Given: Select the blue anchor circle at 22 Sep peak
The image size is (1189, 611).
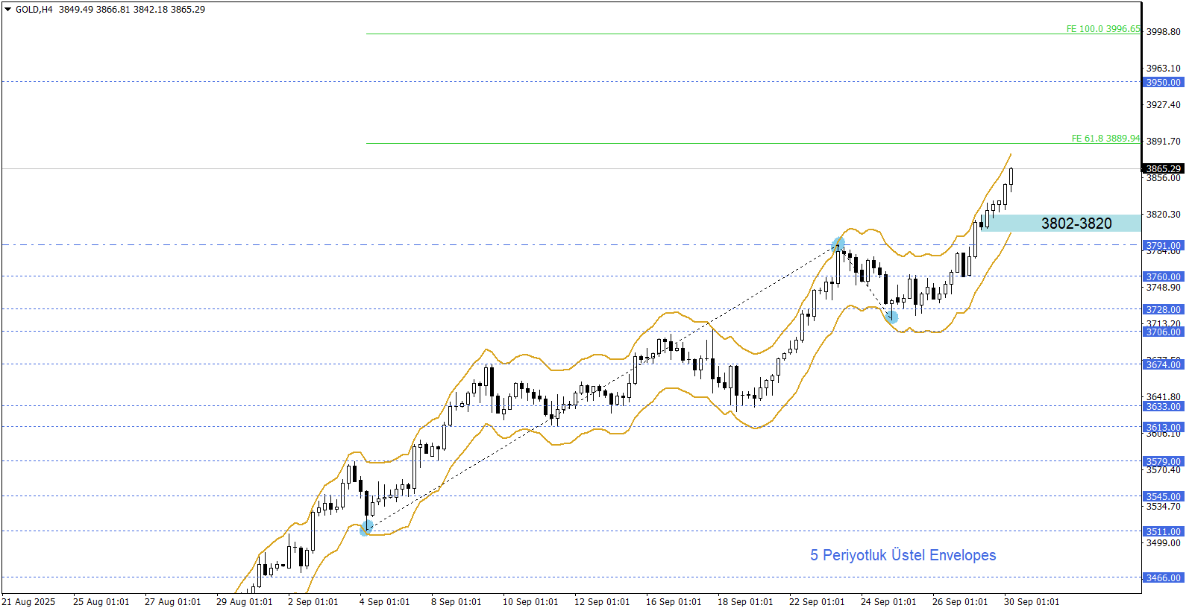Looking at the screenshot, I should point(838,244).
